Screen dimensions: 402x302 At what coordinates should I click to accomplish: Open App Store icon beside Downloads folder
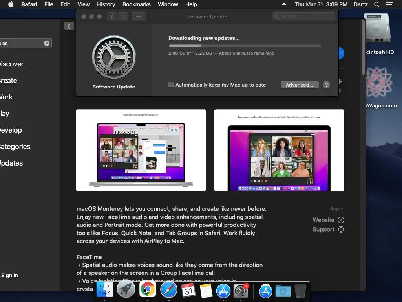click(x=265, y=291)
